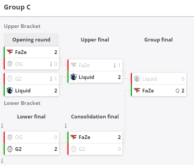The height and width of the screenshot is (165, 194).
Task: Click Liquid logo in upper final match
Action: 74,77
